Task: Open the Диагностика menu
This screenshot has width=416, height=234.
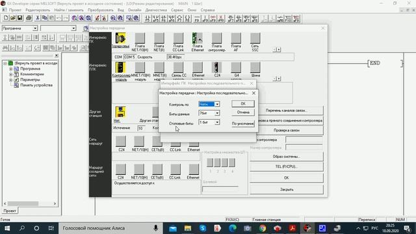Action: click(156, 10)
